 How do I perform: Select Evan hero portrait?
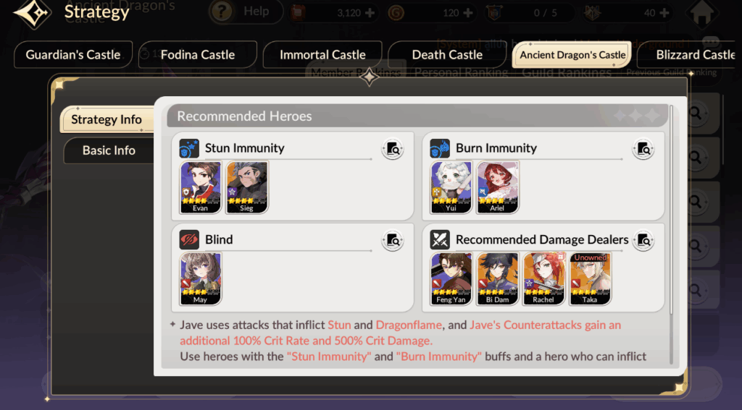click(x=200, y=187)
